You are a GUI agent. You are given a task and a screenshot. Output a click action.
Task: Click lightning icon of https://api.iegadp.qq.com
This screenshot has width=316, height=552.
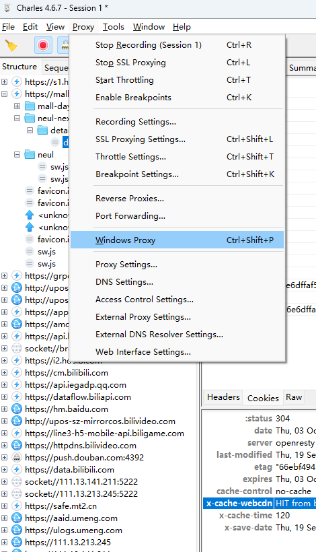pyautogui.click(x=17, y=385)
